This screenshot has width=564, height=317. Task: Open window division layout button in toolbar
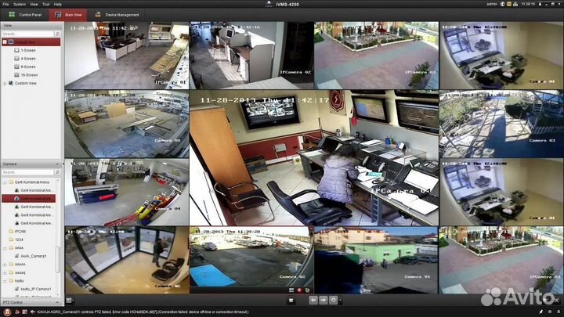click(69, 300)
